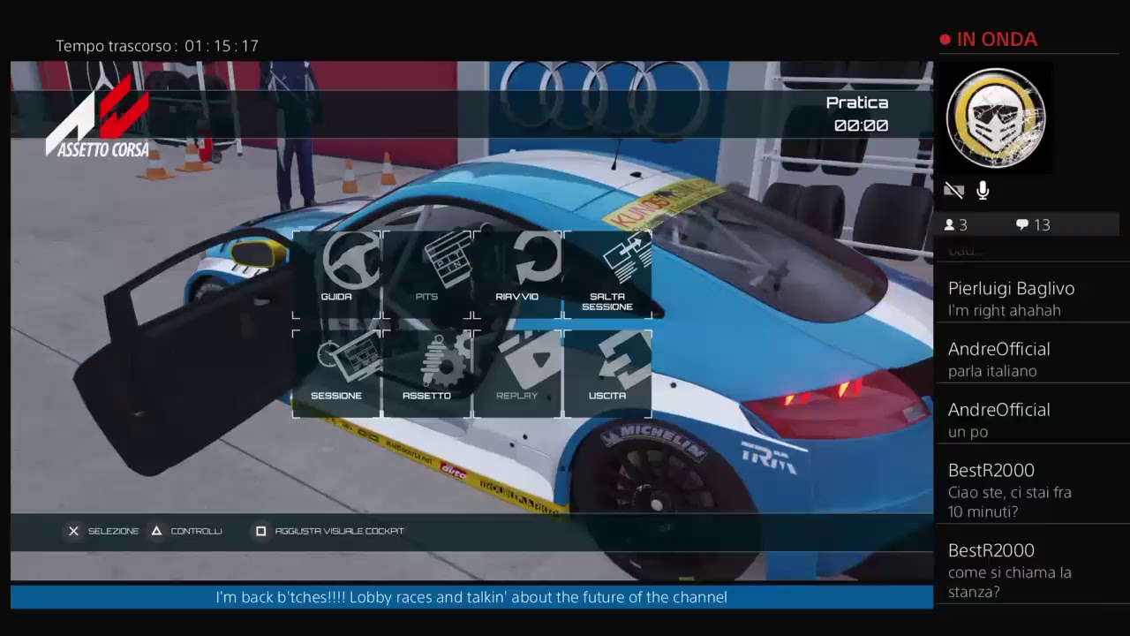Open the Sessione timing tile
Image resolution: width=1130 pixels, height=636 pixels.
pyautogui.click(x=336, y=374)
